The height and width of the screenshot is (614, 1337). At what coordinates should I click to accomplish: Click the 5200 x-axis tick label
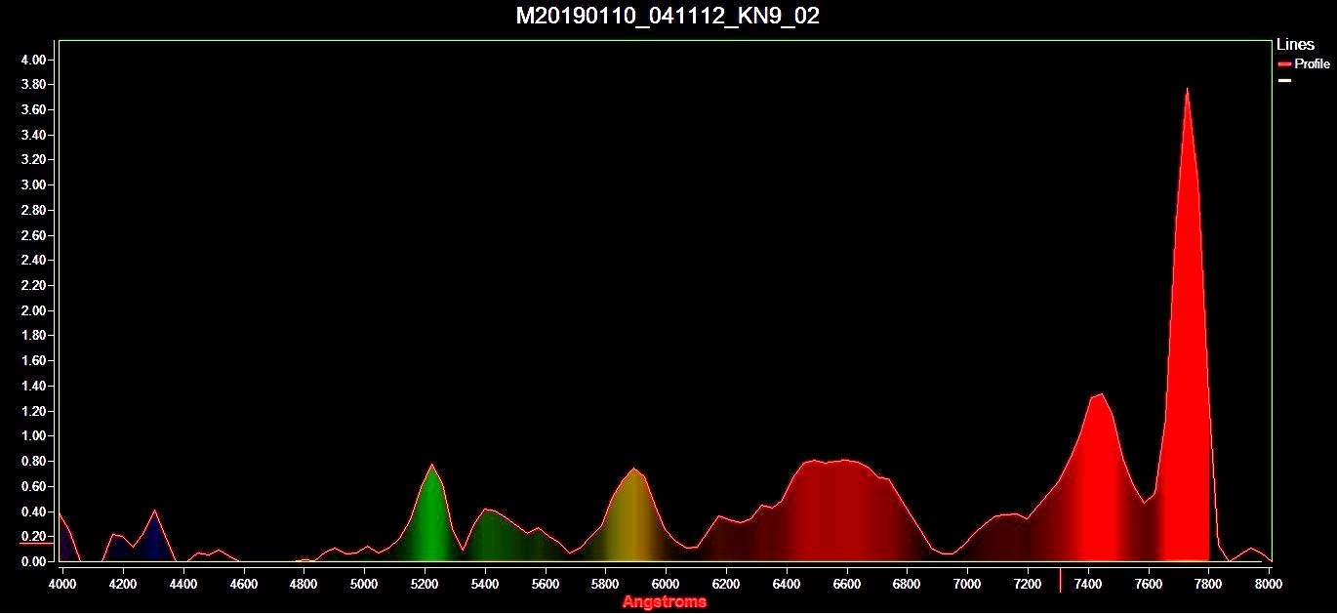coord(425,584)
